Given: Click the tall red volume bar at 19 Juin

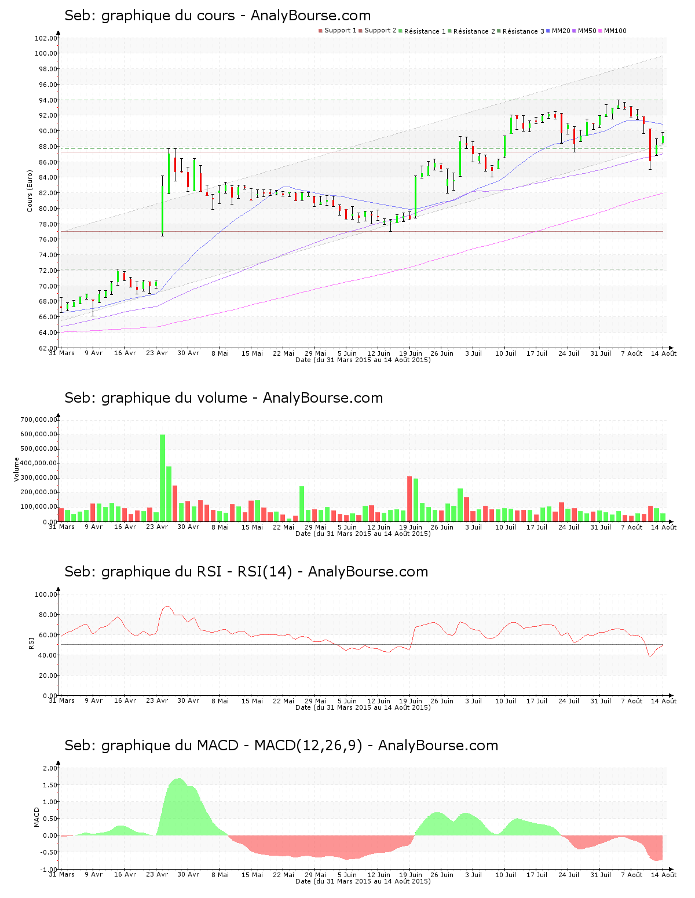Looking at the screenshot, I should coord(409,499).
